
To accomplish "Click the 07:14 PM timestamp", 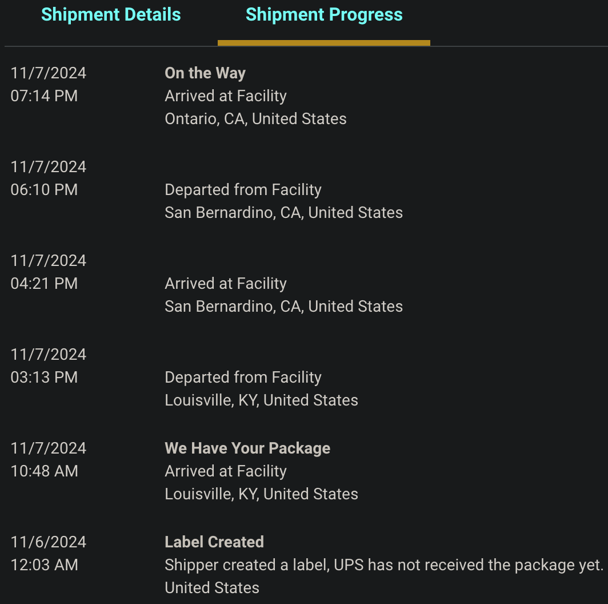I will pyautogui.click(x=44, y=96).
